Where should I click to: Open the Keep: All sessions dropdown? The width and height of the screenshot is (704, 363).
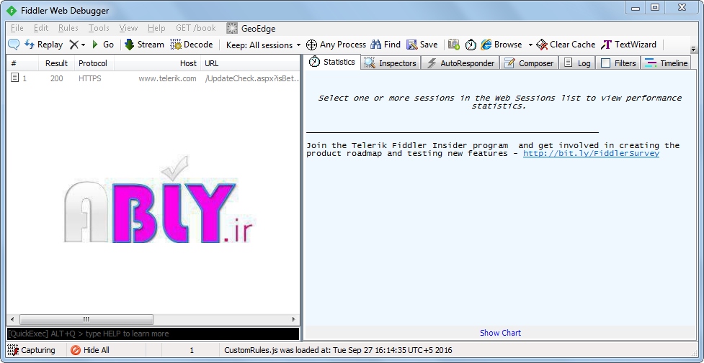264,45
